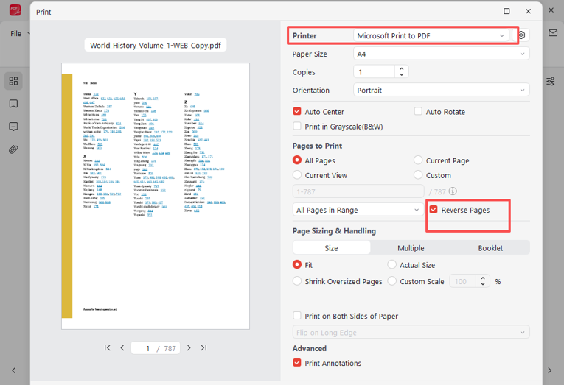Open comments panel in left sidebar

coord(13,127)
